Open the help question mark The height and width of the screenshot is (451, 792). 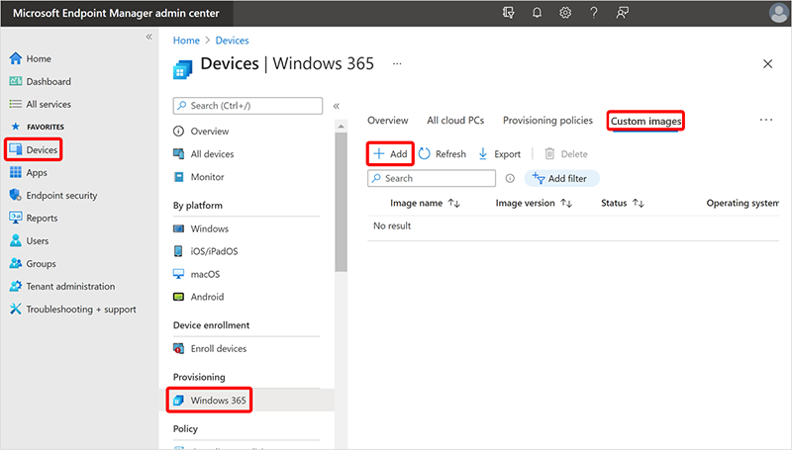click(594, 13)
